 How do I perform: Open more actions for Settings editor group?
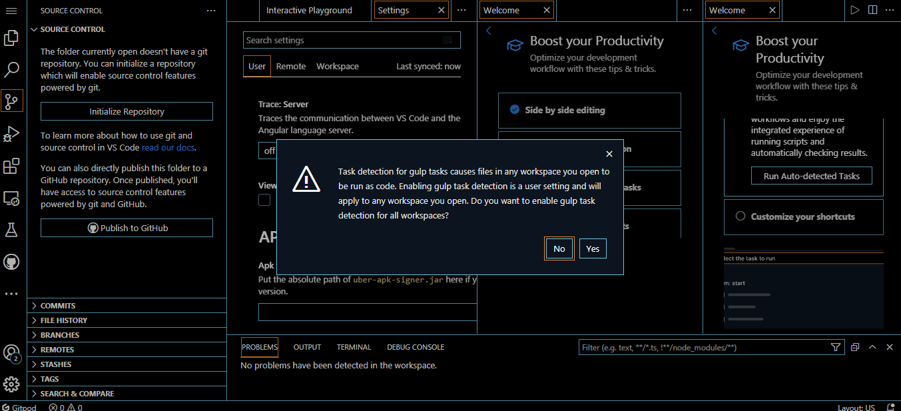[461, 10]
